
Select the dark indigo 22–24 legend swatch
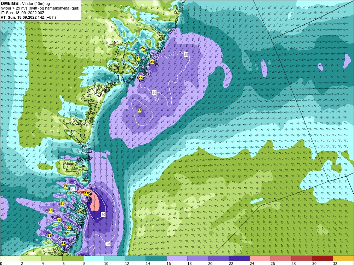pyautogui.click(x=239, y=258)
